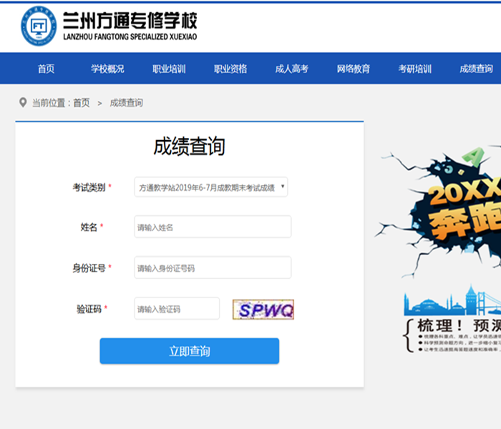The width and height of the screenshot is (501, 429).
Task: Click the 兰州方通专修学校 school name title
Action: click(130, 21)
